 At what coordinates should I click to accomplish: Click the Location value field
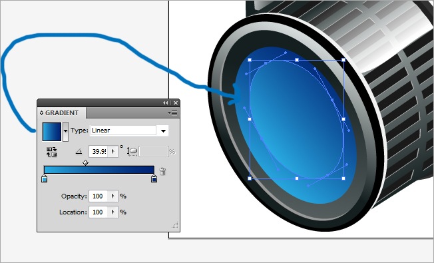tap(98, 212)
